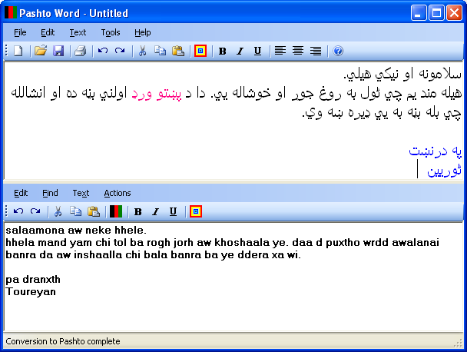Image resolution: width=467 pixels, height=352 pixels.
Task: Undo in the top Pashto toolbar
Action: click(103, 51)
